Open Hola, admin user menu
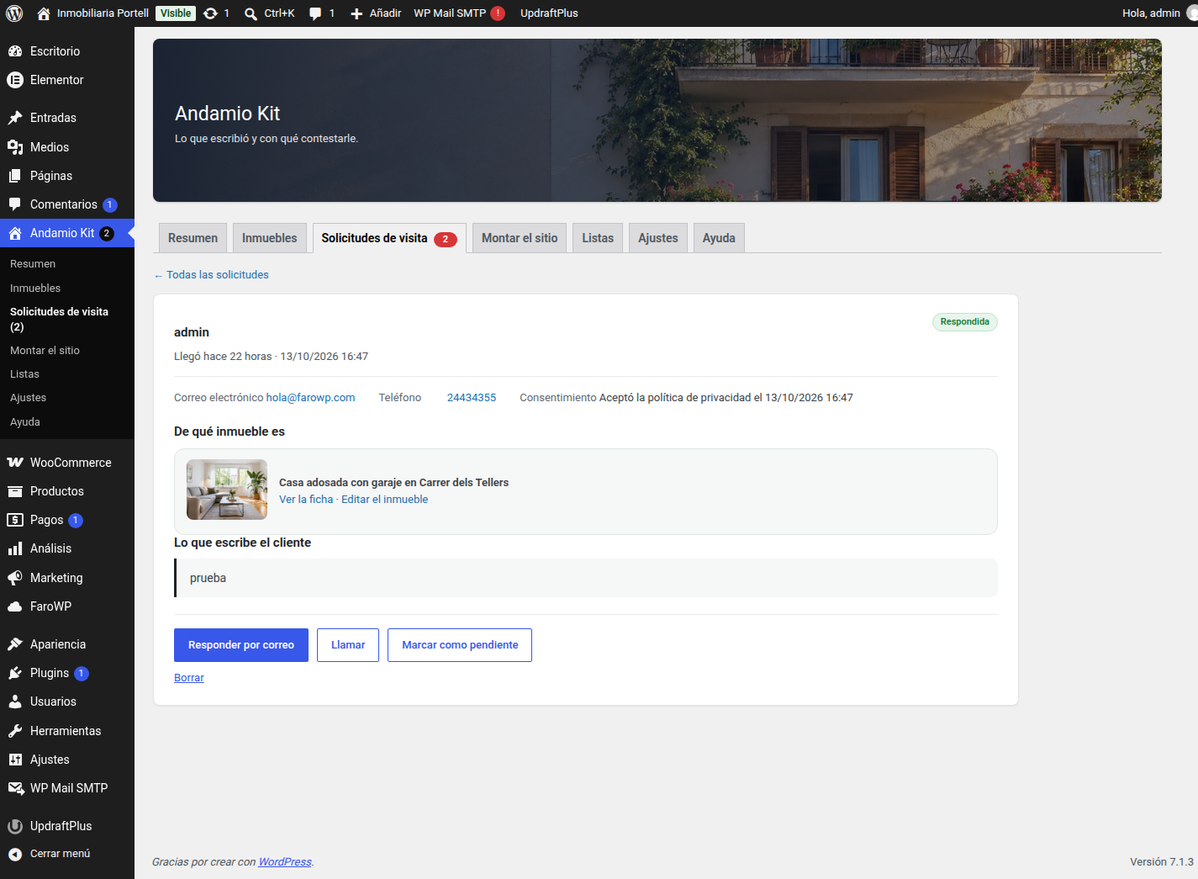Image resolution: width=1198 pixels, height=879 pixels. coord(1158,13)
